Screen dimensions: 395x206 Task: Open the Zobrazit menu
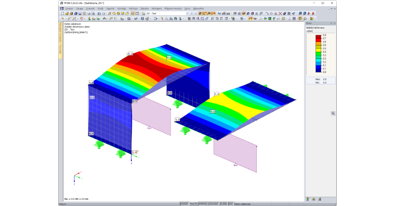pyautogui.click(x=90, y=8)
